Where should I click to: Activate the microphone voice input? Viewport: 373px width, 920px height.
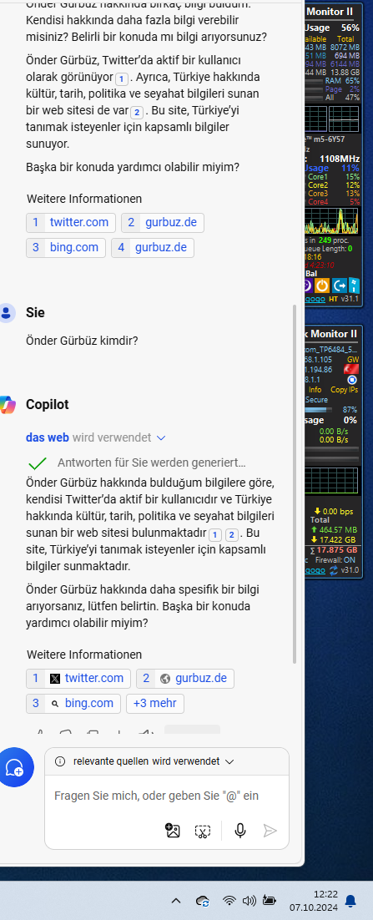point(239,830)
